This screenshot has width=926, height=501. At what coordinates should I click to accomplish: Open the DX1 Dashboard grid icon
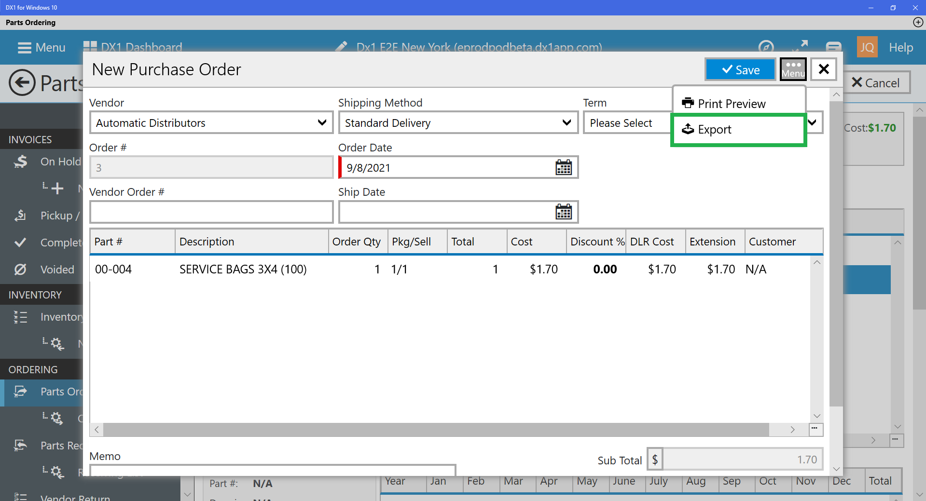click(90, 46)
